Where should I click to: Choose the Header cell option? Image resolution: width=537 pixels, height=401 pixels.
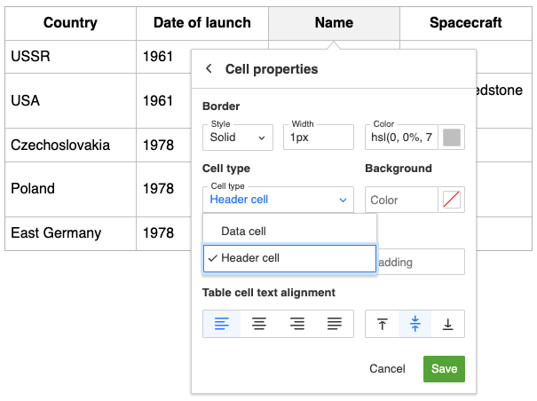pyautogui.click(x=289, y=258)
